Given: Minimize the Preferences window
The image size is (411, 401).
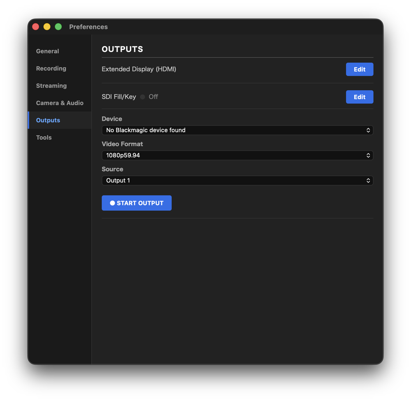Looking at the screenshot, I should click(x=47, y=27).
